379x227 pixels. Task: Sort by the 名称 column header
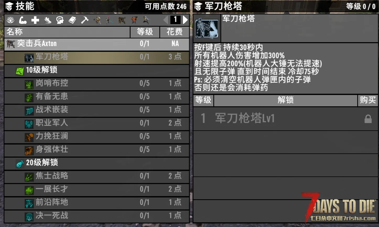click(67, 32)
